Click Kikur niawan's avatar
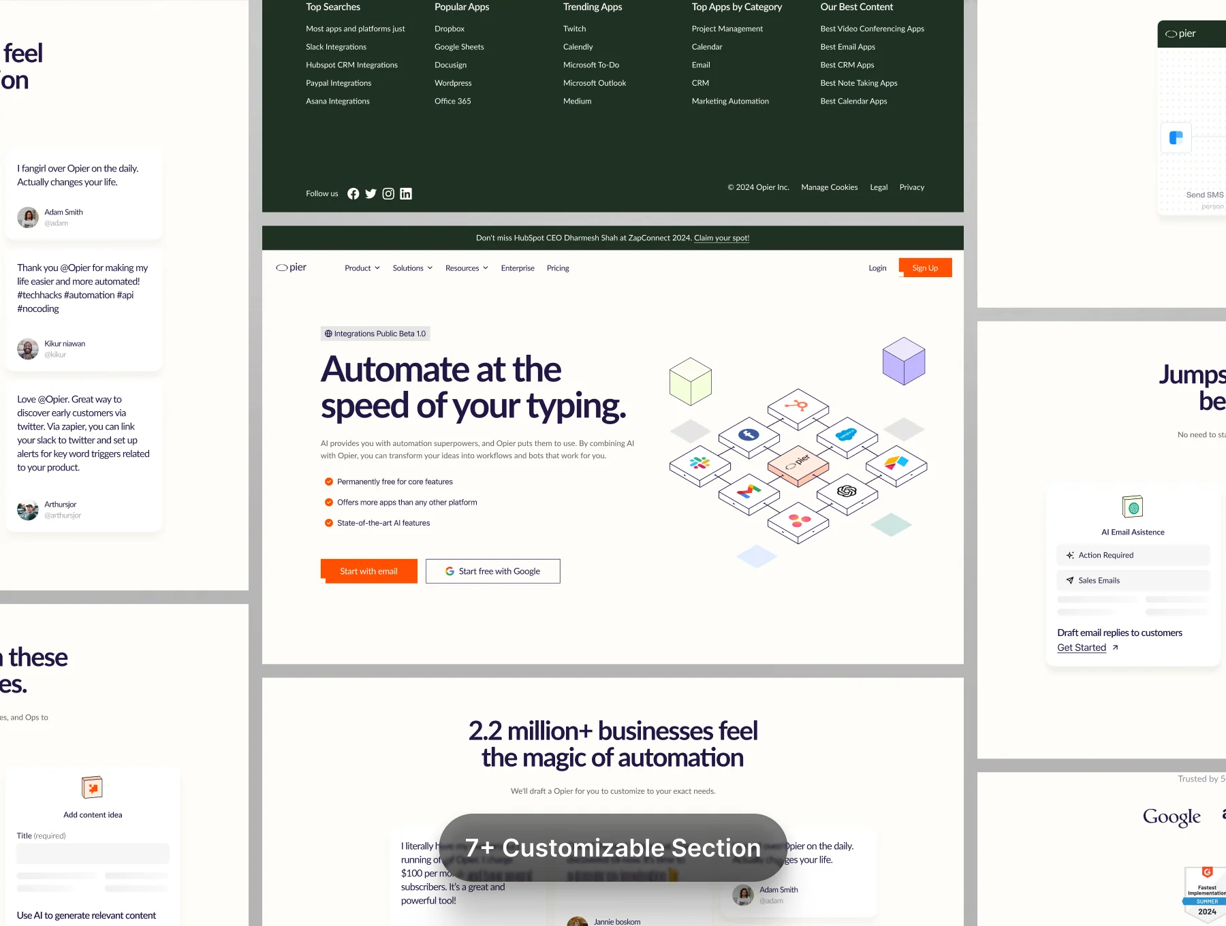 pos(28,349)
